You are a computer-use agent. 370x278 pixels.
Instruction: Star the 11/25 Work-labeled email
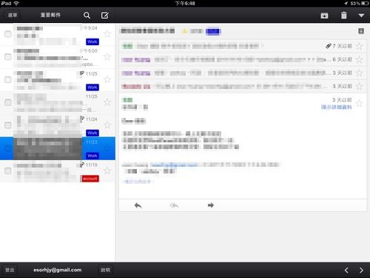[107, 79]
